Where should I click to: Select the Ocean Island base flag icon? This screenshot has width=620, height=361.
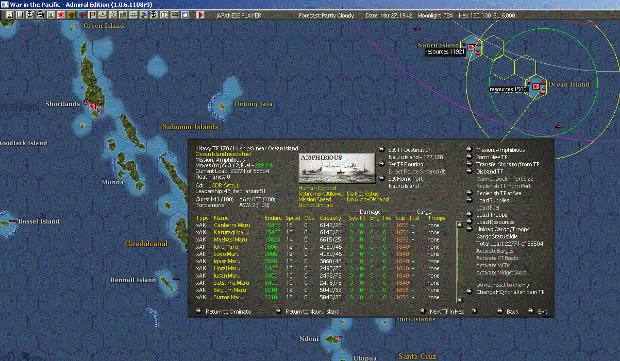[x=536, y=86]
